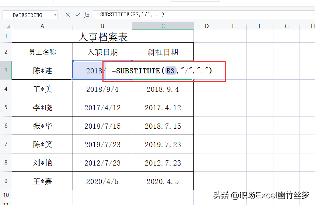Click date cell 2020/4/5

(102, 181)
